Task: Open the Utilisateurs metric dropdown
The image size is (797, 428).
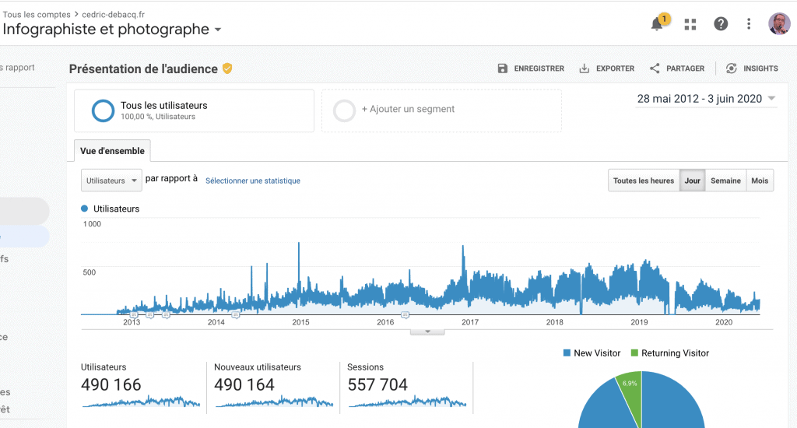Action: click(111, 181)
